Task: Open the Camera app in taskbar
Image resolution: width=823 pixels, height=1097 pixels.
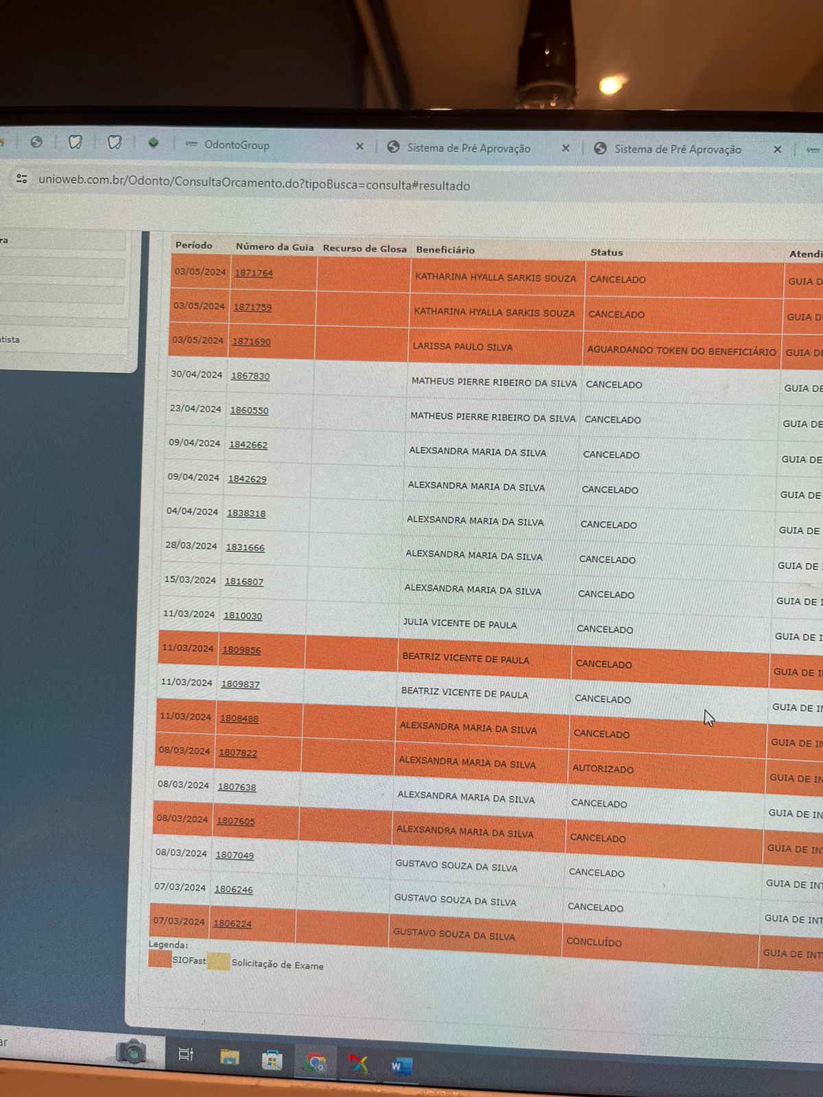Action: pyautogui.click(x=131, y=1052)
